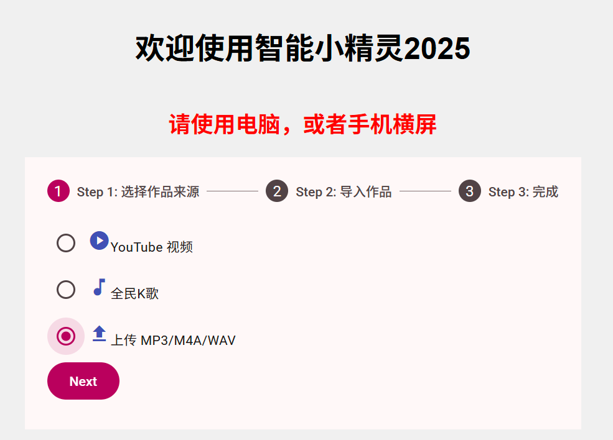Screen dimensions: 613x440
Task: Click the red 请使用电脑，或者手机横屏 notice
Action: (x=303, y=125)
